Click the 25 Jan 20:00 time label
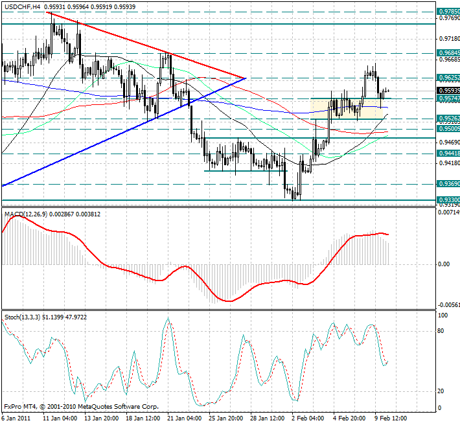 [226, 418]
